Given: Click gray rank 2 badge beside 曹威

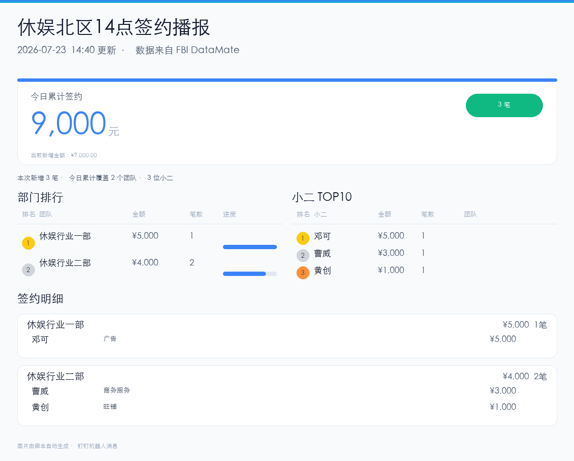Looking at the screenshot, I should 303,255.
